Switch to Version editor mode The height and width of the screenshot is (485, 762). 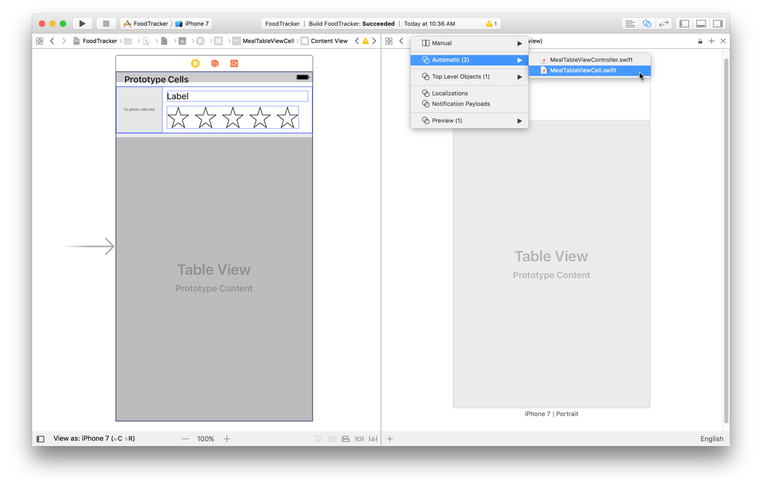point(664,24)
